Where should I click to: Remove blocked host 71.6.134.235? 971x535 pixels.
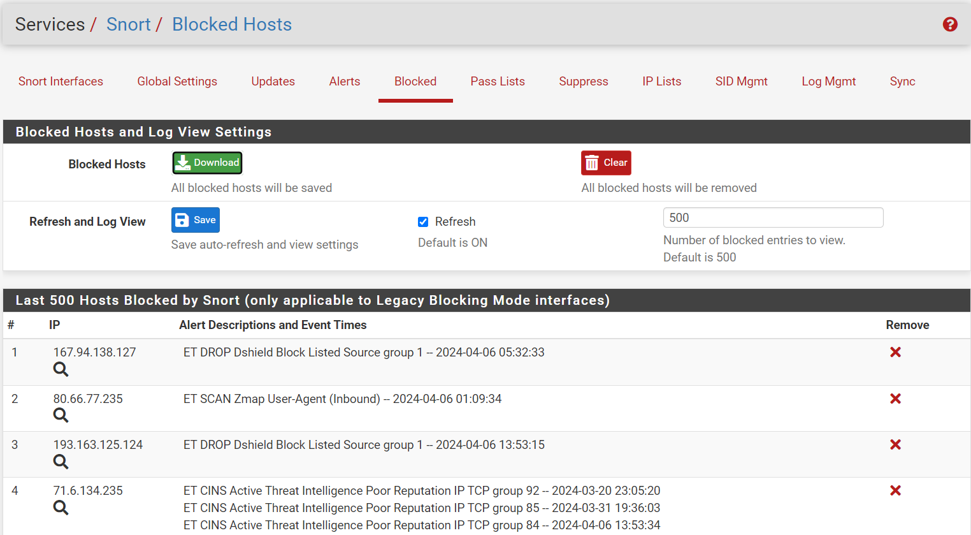(x=895, y=490)
